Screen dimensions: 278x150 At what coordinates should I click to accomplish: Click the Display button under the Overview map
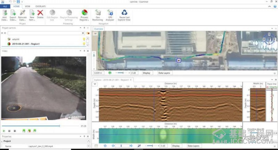pyautogui.click(x=146, y=73)
